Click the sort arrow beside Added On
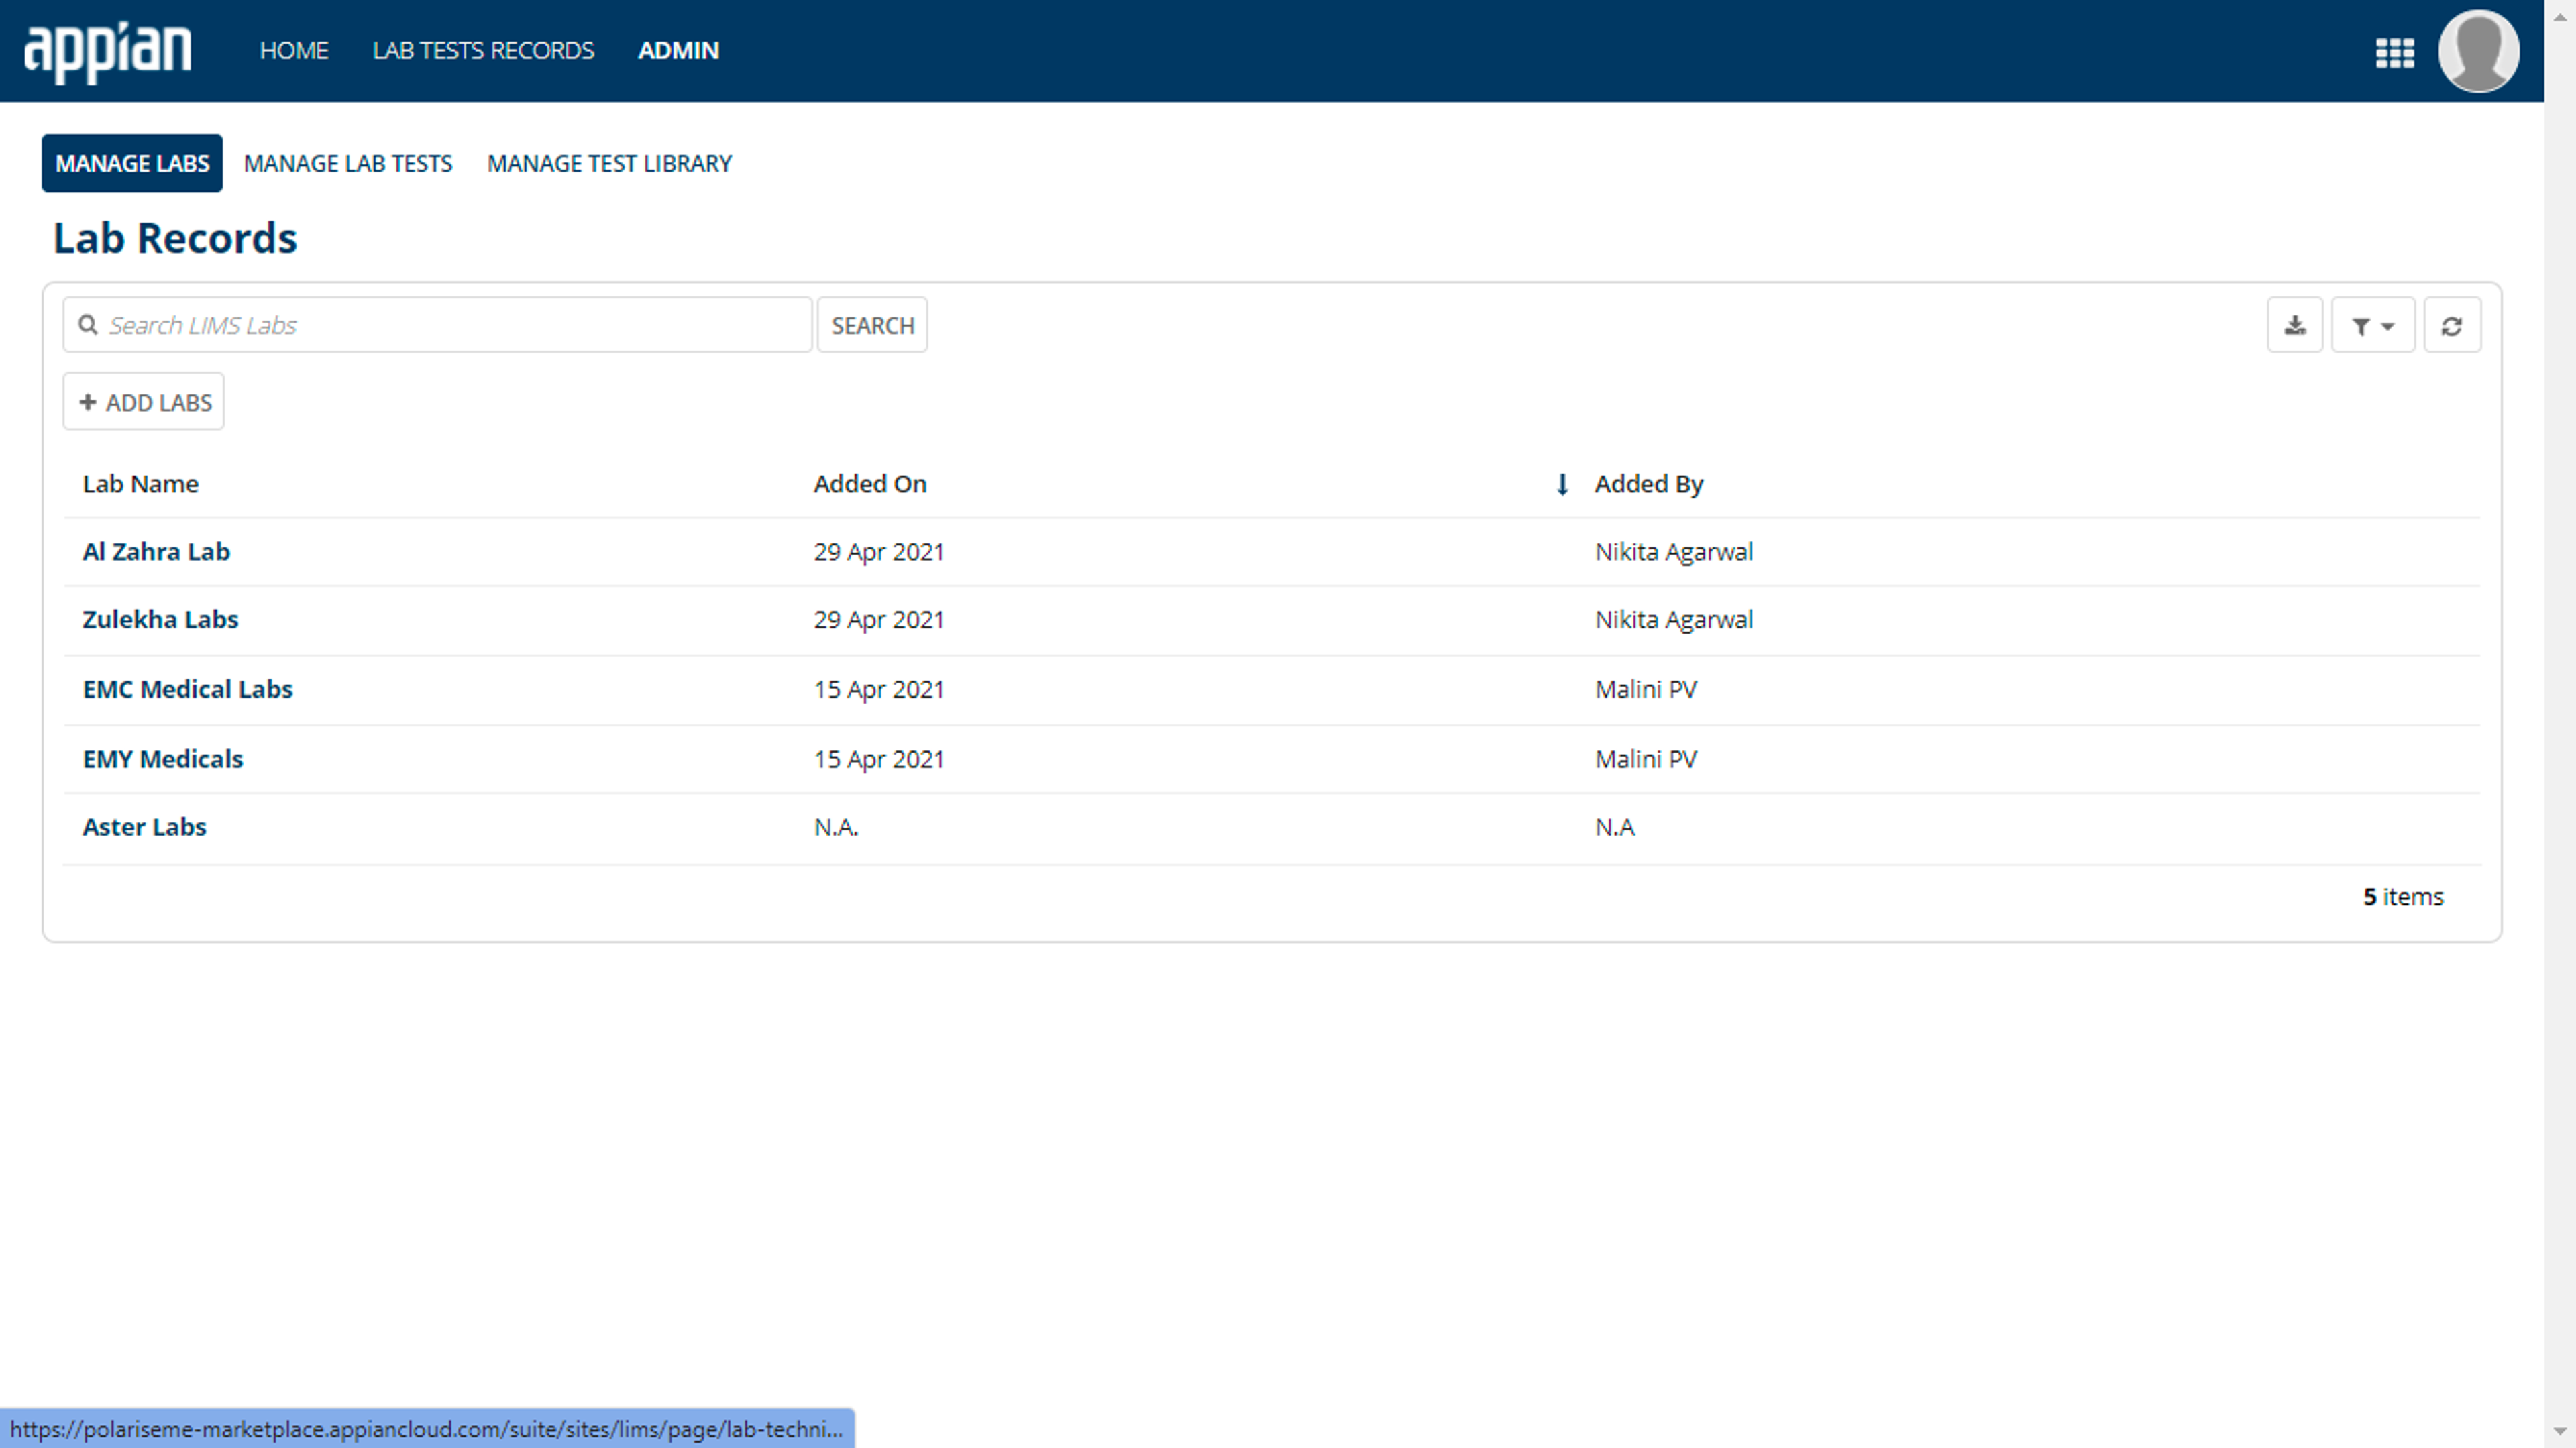 pos(1561,485)
